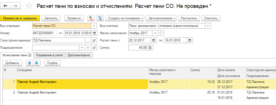Image resolution: width=276 pixels, height=105 pixels.
Task: Click amount cell 25,76
Action: point(203,95)
